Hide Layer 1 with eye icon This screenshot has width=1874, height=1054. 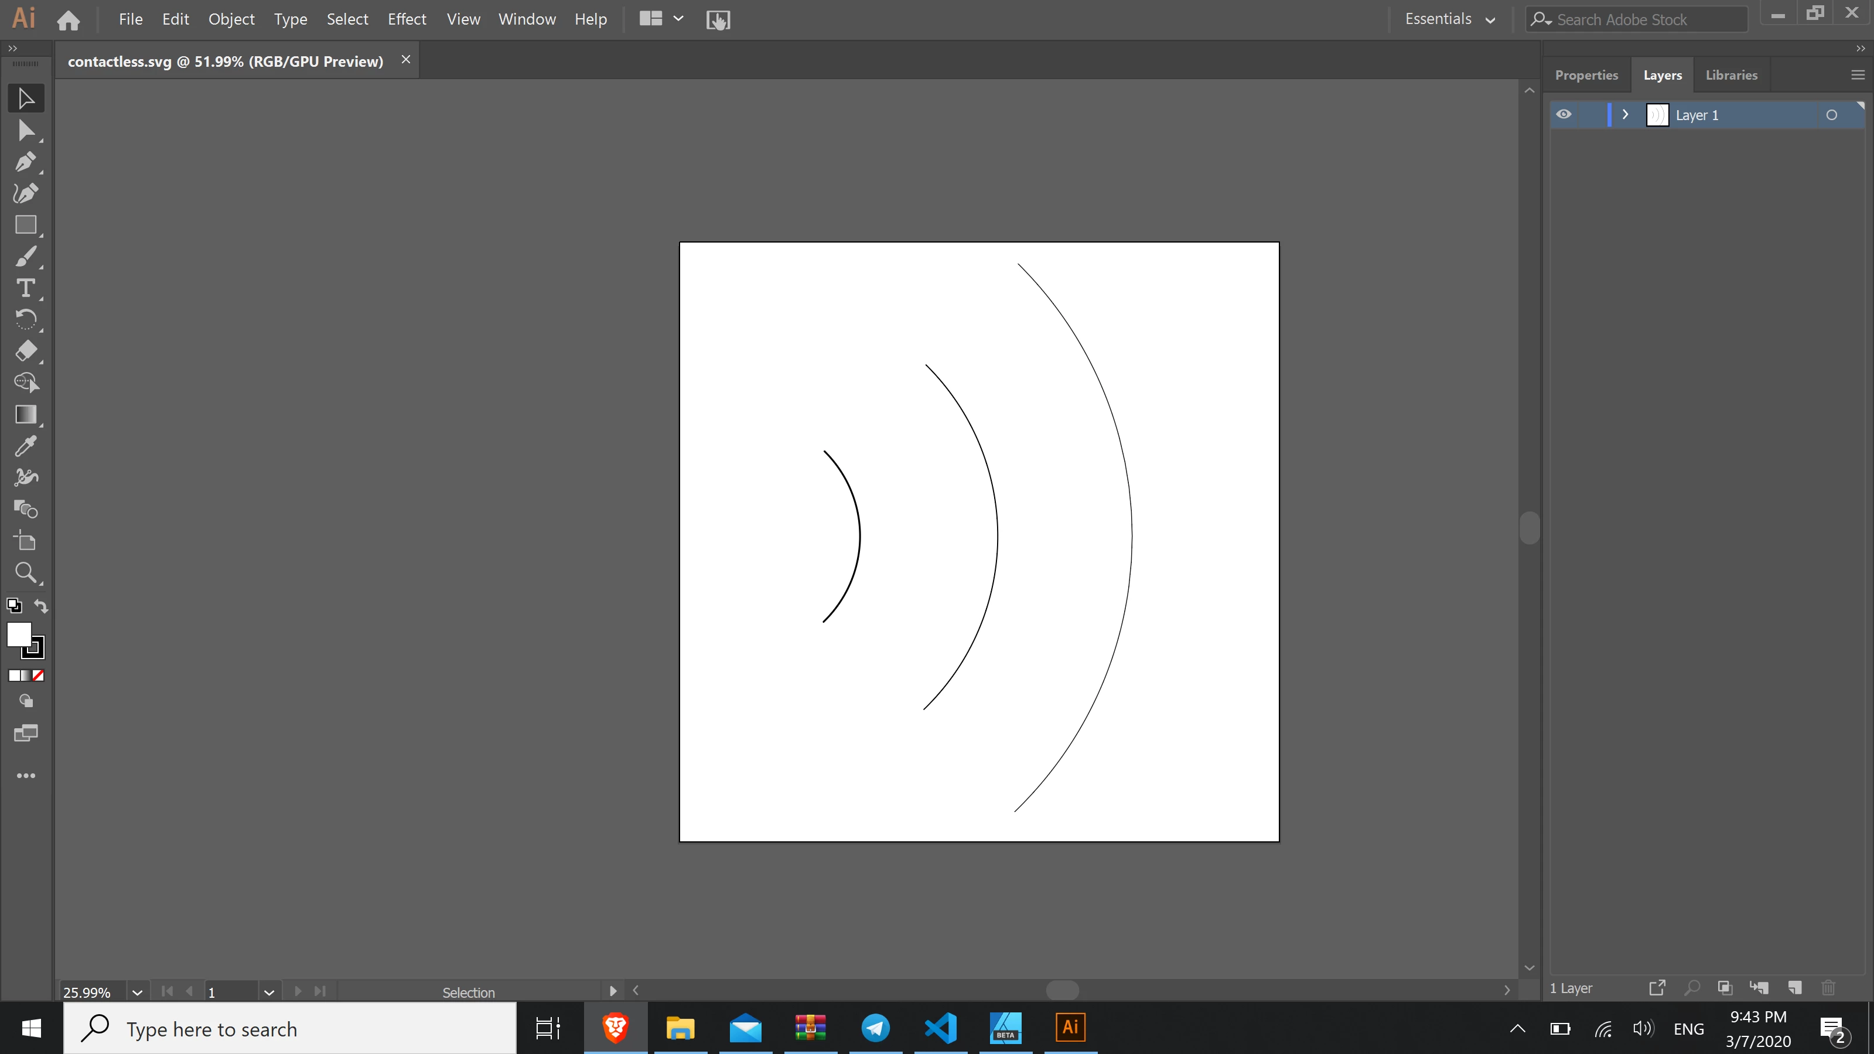click(x=1564, y=115)
